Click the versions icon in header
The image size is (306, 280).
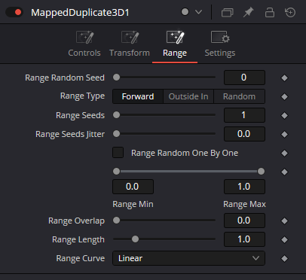click(228, 12)
